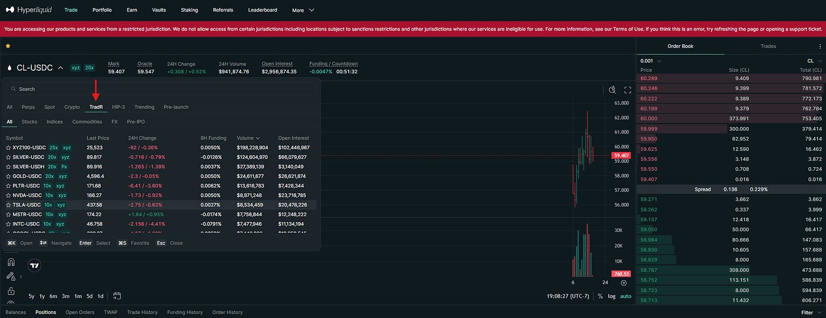Click the Hyperliquid logo
The image size is (826, 318).
(28, 10)
